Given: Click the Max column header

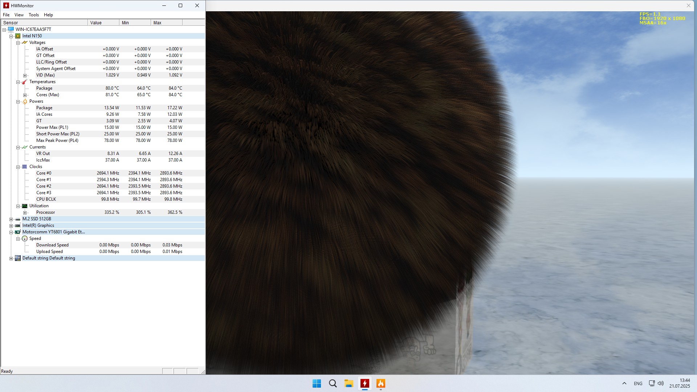Looking at the screenshot, I should click(166, 23).
